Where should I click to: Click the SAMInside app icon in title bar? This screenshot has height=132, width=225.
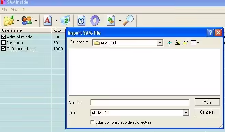coord(3,2)
